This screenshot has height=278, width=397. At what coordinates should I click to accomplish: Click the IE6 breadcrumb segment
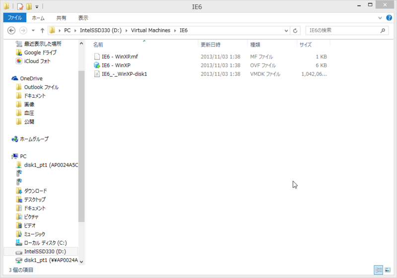[x=184, y=30]
